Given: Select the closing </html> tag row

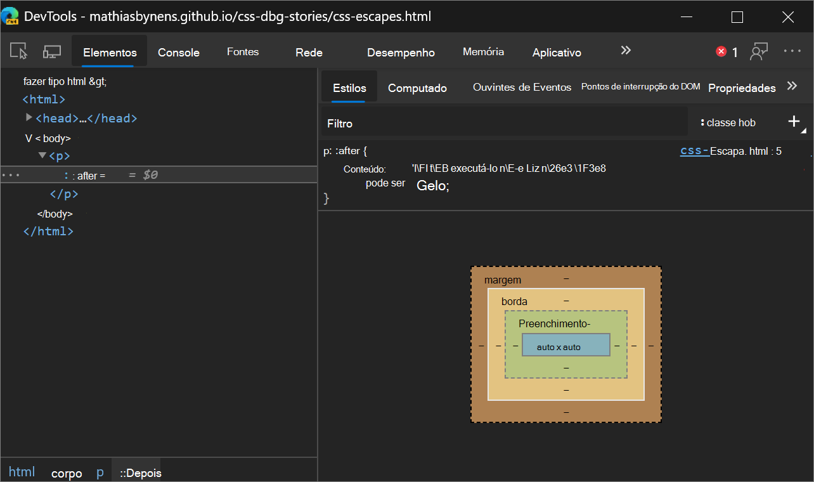Looking at the screenshot, I should click(48, 231).
